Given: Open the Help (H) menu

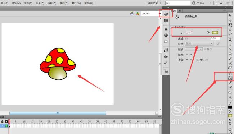Looking at the screenshot, I should (x=89, y=3).
